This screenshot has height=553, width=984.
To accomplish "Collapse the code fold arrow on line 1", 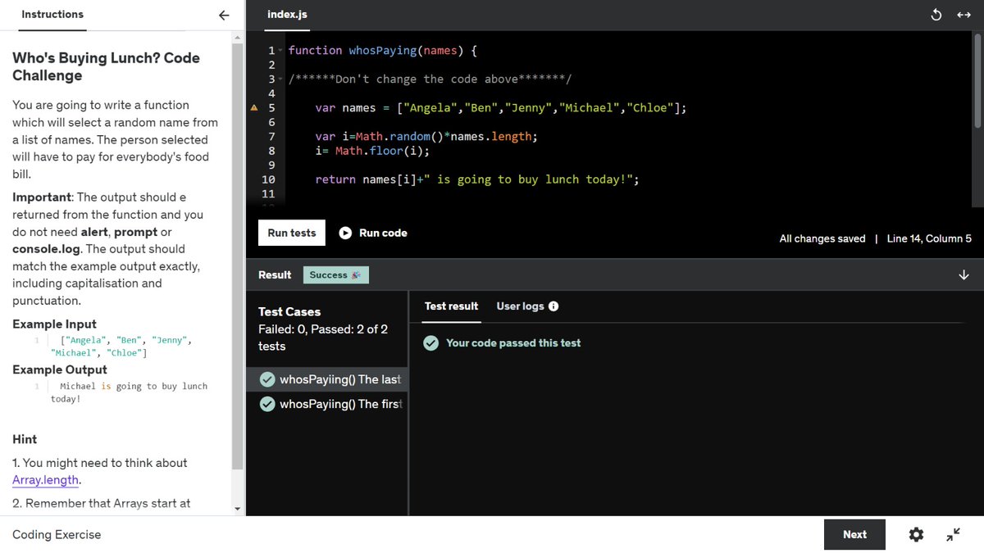I will tap(282, 50).
